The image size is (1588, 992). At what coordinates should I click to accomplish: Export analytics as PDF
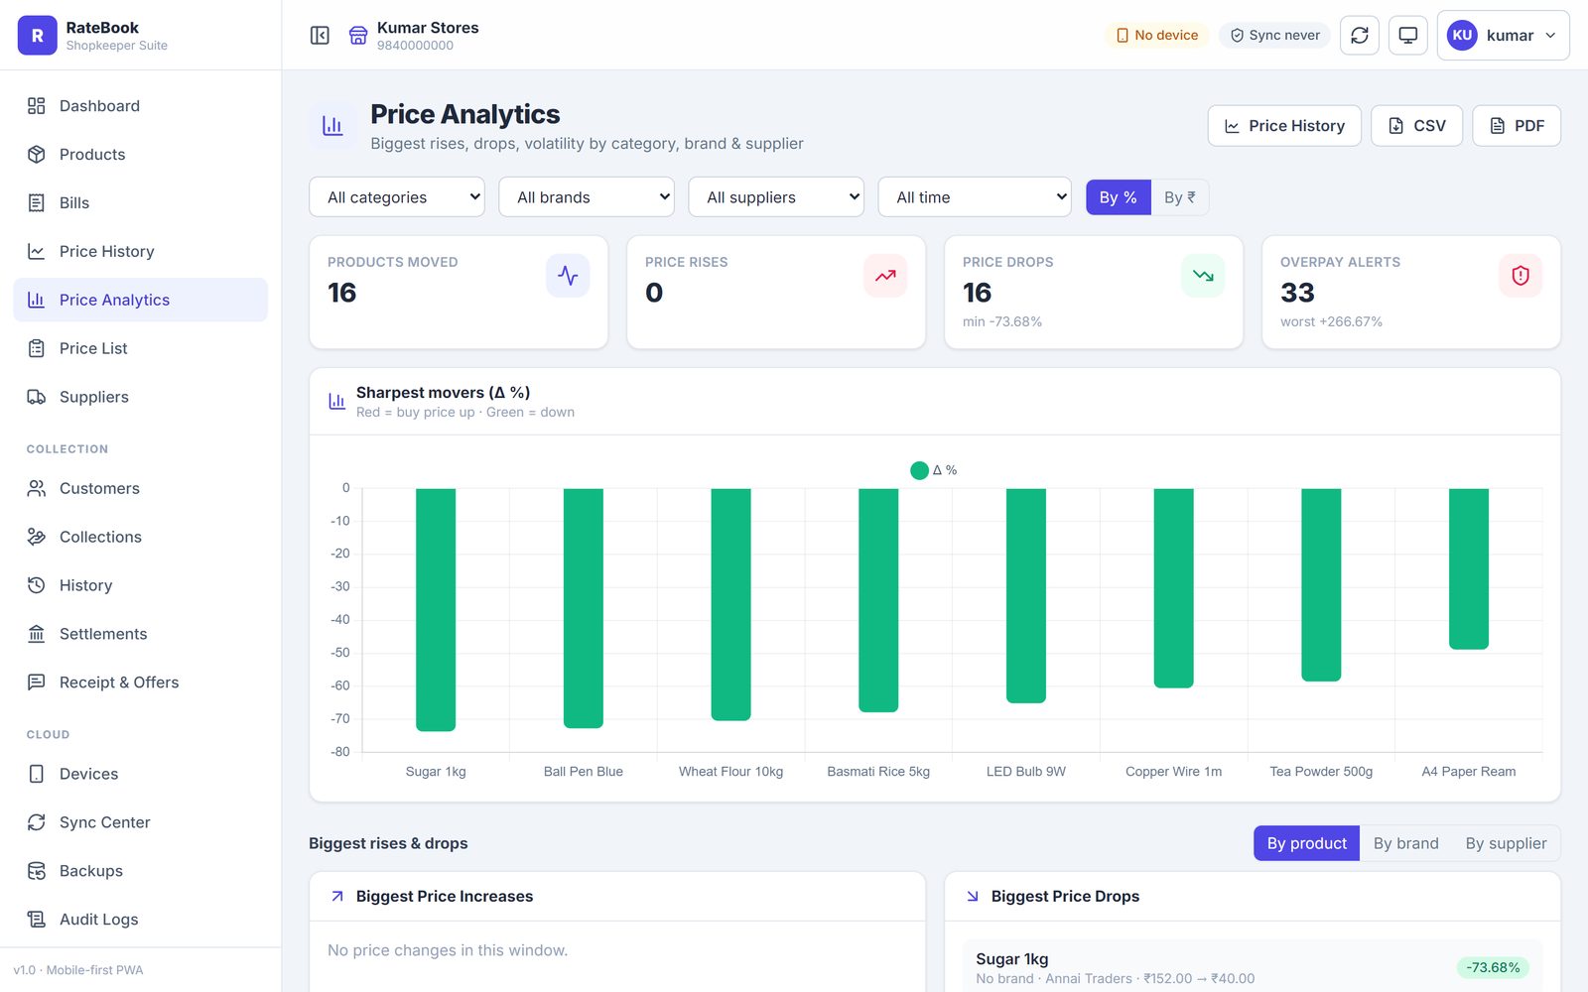pos(1517,126)
